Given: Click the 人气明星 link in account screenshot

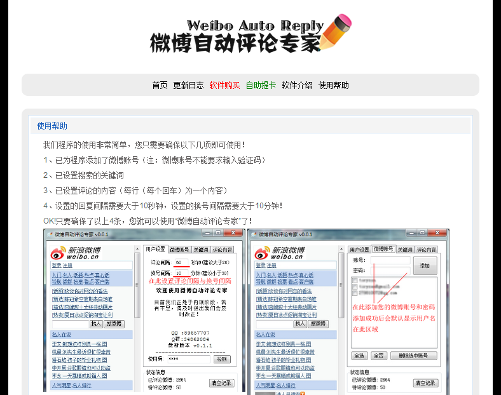Looking at the screenshot, I should pyautogui.click(x=265, y=385).
